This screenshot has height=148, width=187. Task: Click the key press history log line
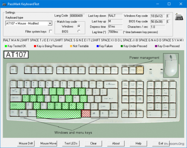[x=93, y=40]
